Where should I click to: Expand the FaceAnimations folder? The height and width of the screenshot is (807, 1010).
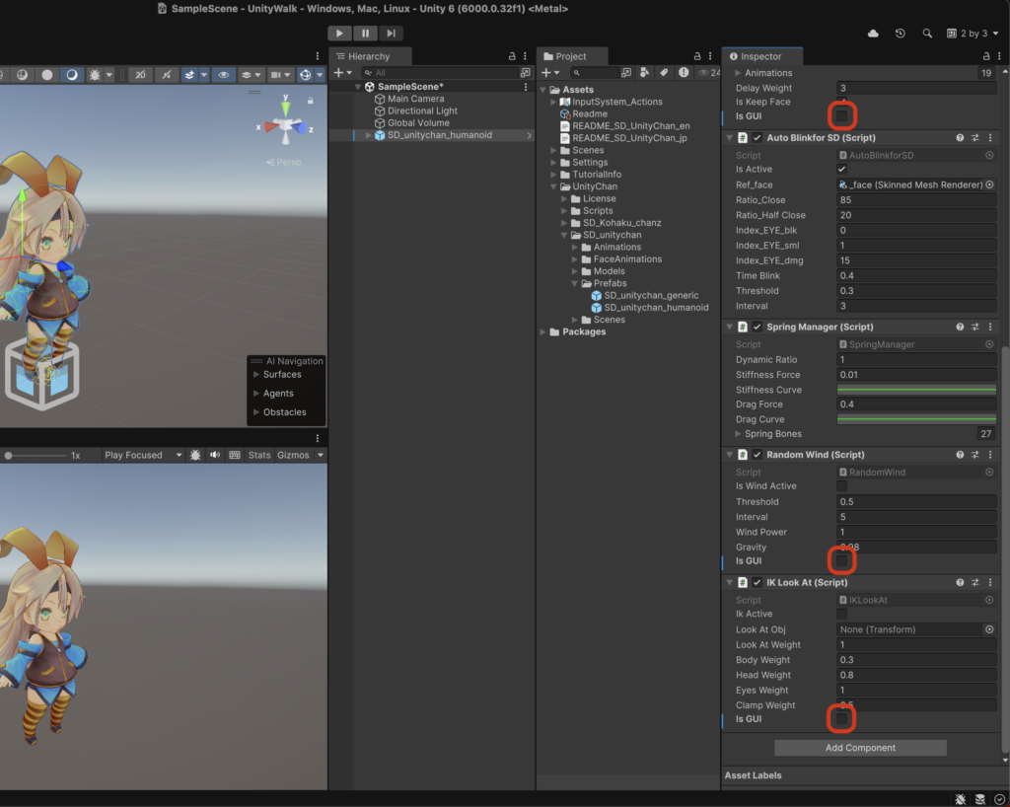pos(575,258)
